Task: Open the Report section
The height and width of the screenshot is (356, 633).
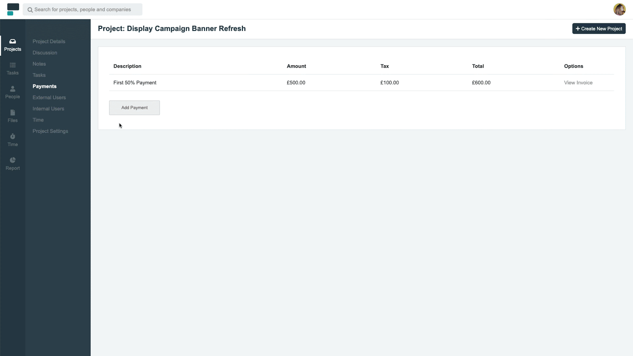Action: click(12, 163)
